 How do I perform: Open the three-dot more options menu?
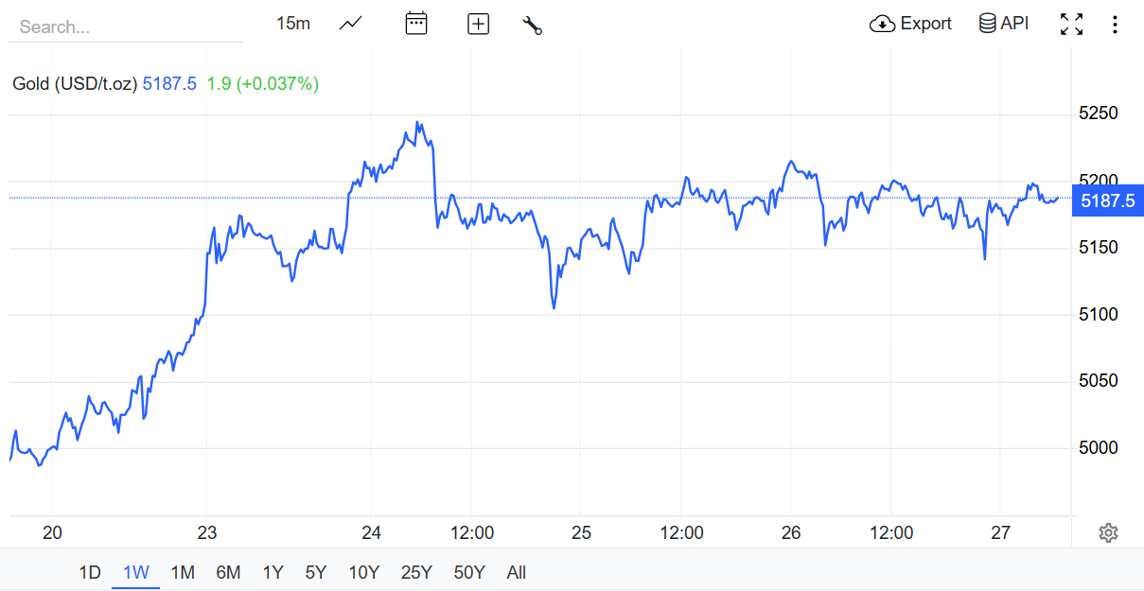coord(1115,25)
